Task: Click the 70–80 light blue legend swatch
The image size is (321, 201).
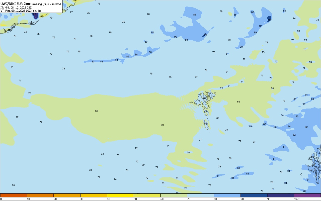Action: (x=200, y=195)
